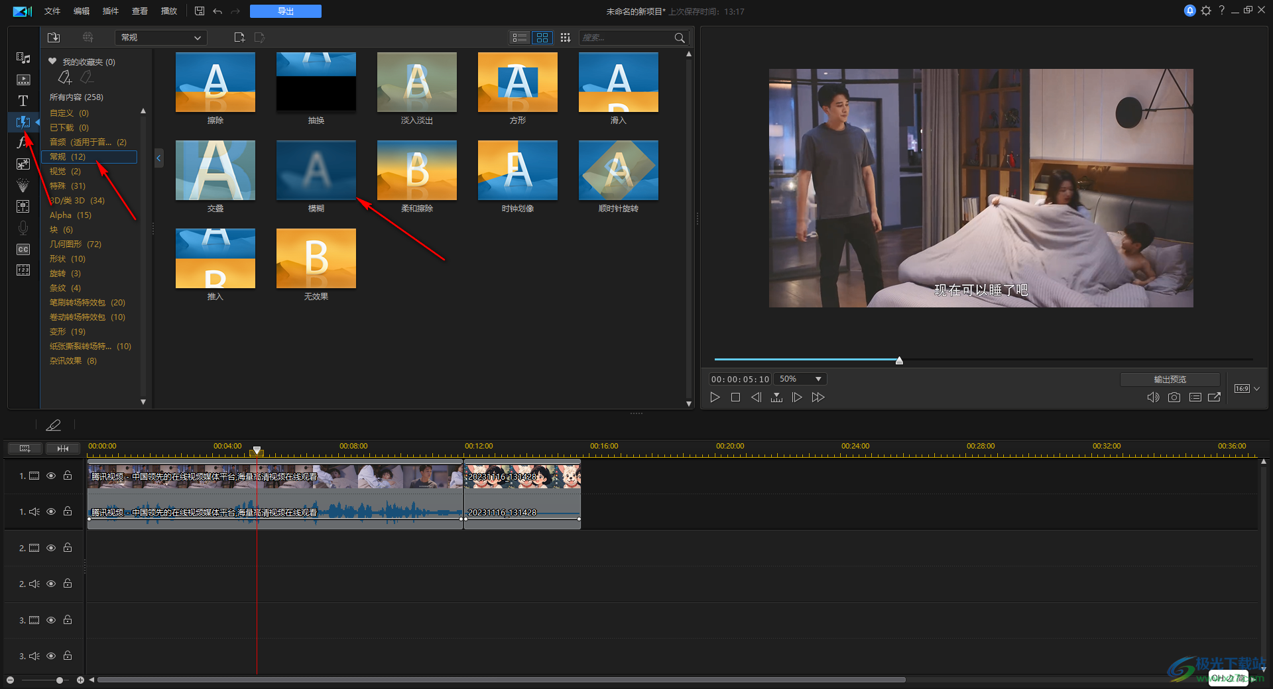Open the library grid menu icon
Viewport: 1273px width, 689px height.
point(566,38)
